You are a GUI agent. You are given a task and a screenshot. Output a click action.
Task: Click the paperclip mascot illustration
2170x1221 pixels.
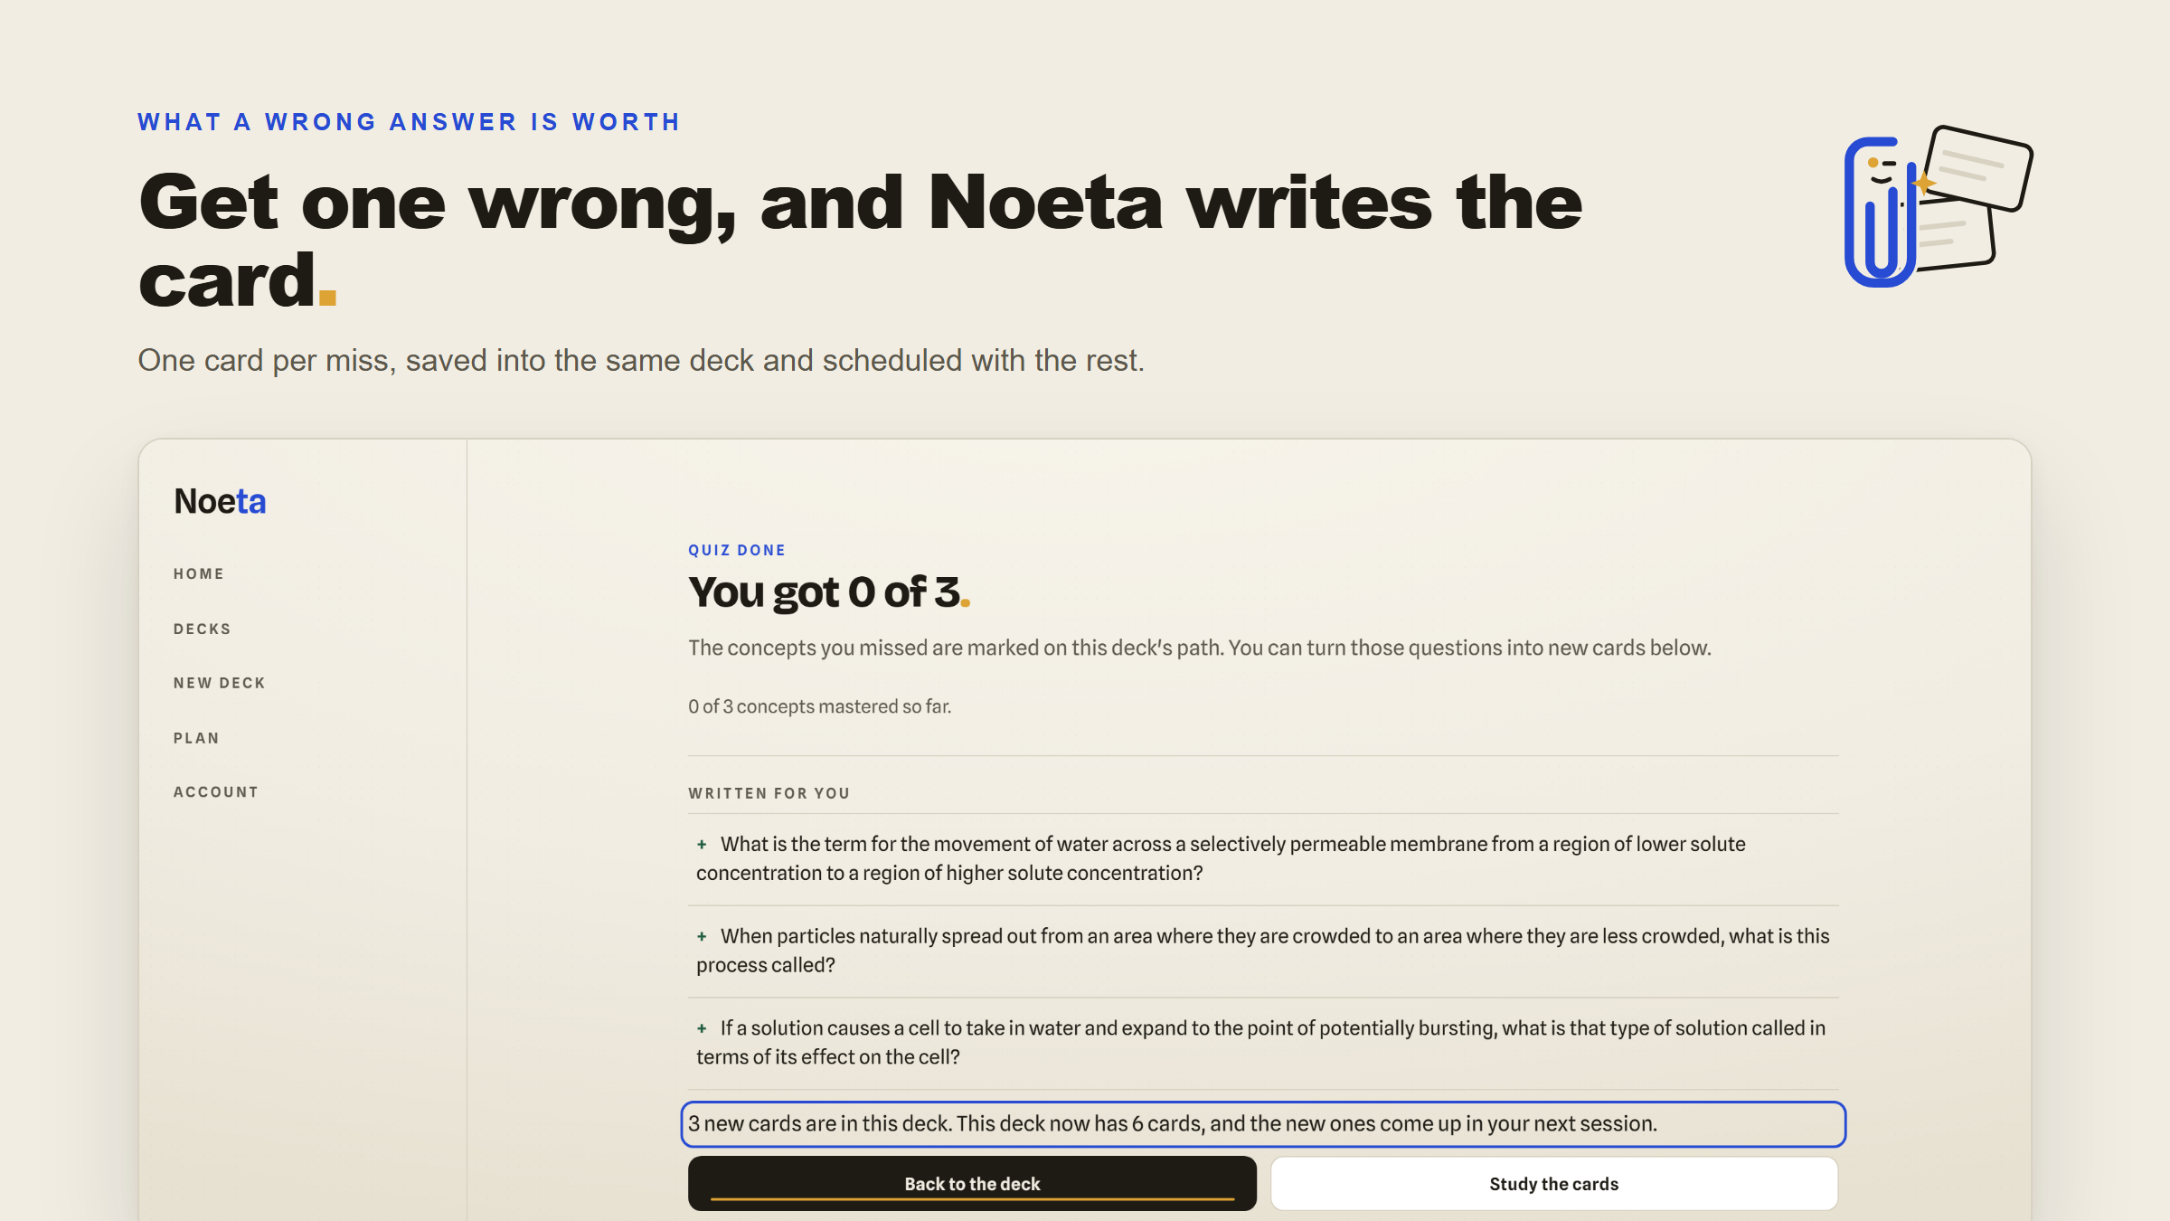(1938, 206)
